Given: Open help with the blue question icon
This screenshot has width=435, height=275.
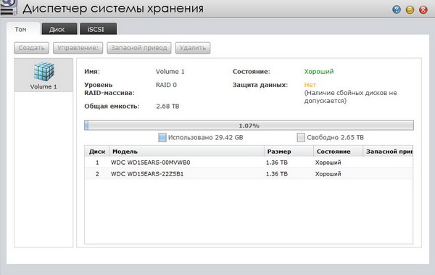Looking at the screenshot, I should tap(397, 10).
